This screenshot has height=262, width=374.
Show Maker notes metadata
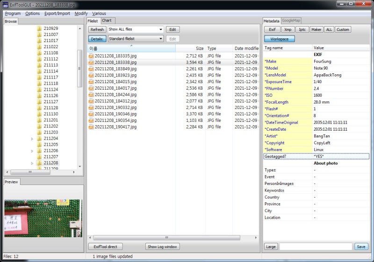[316, 29]
